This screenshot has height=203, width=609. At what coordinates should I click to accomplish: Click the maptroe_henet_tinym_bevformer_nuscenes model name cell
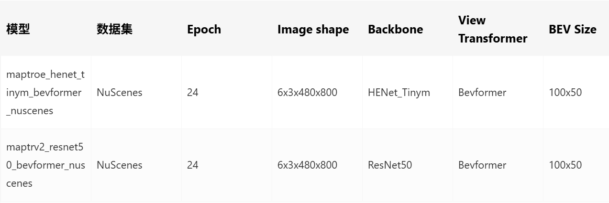coord(45,93)
